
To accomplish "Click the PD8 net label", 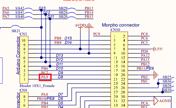I will 145,51.
